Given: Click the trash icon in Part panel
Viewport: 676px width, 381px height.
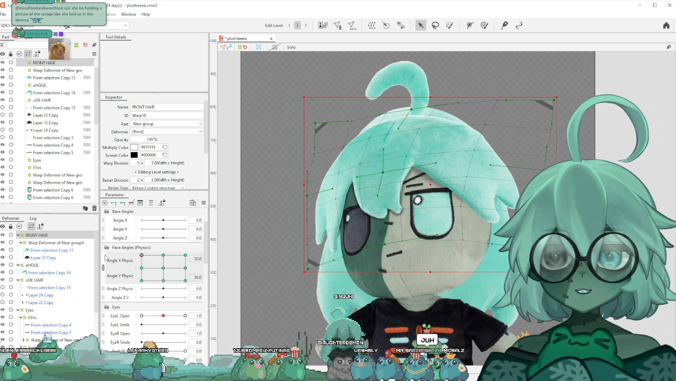Looking at the screenshot, I should [x=94, y=208].
